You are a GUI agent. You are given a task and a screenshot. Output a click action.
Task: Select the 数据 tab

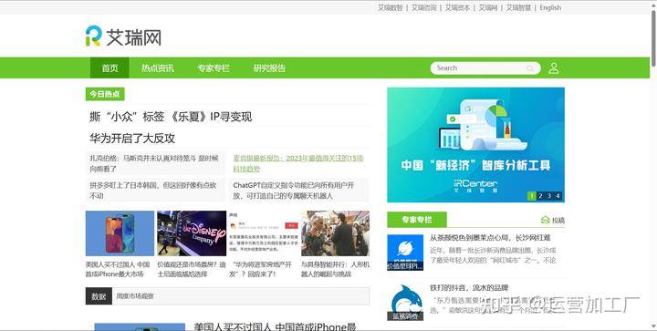pos(99,296)
